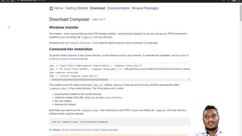The image size is (242, 136).
Task: Click the sudo mv composer.phar command line
Action: tap(80, 122)
